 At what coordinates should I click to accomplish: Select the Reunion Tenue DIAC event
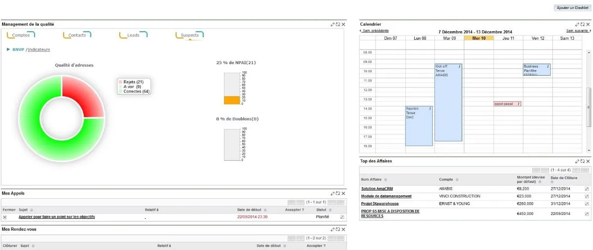click(419, 126)
